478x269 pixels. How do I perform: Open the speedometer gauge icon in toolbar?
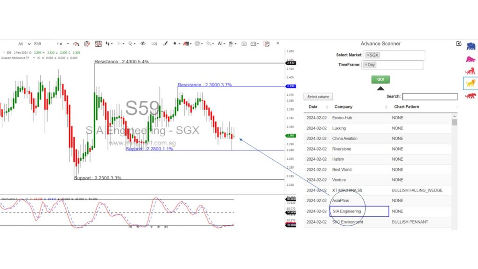76,43
